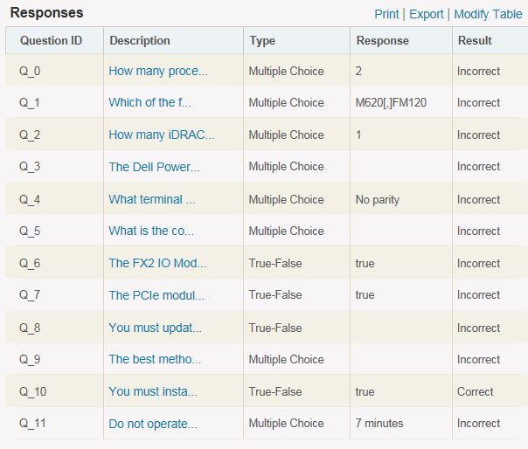Sort by Question ID column header
This screenshot has width=528, height=449.
pos(51,40)
